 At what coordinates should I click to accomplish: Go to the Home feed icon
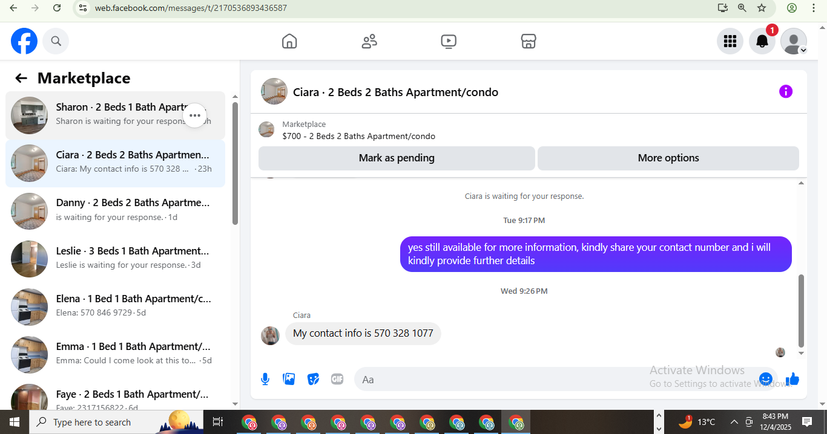[289, 41]
